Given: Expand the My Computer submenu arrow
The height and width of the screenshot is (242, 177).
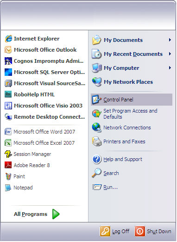Looking at the screenshot, I should [x=170, y=68].
